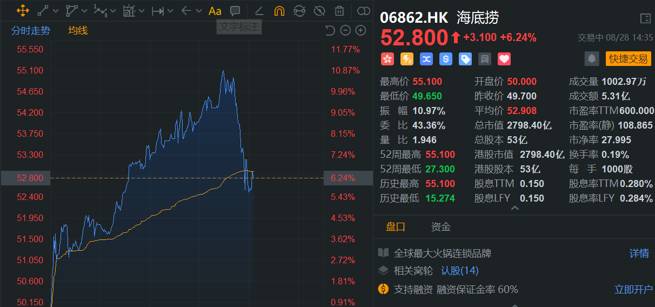Reset chart with the undo arrow
655x307 pixels.
pos(330,30)
